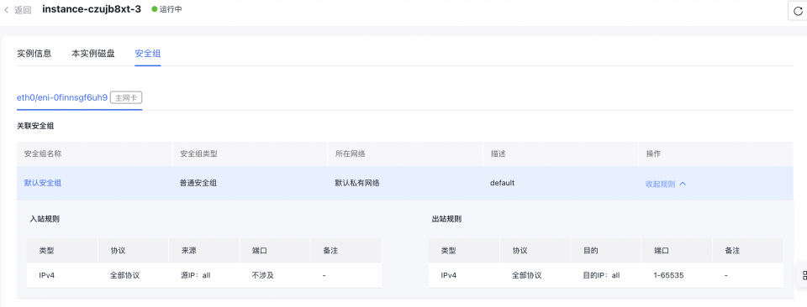Screen dimensions: 807x307
Task: Click the inbound rule 源IP: all cell
Action: coord(193,275)
